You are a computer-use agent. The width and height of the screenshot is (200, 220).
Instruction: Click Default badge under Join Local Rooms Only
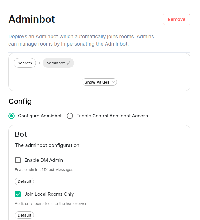(24, 215)
